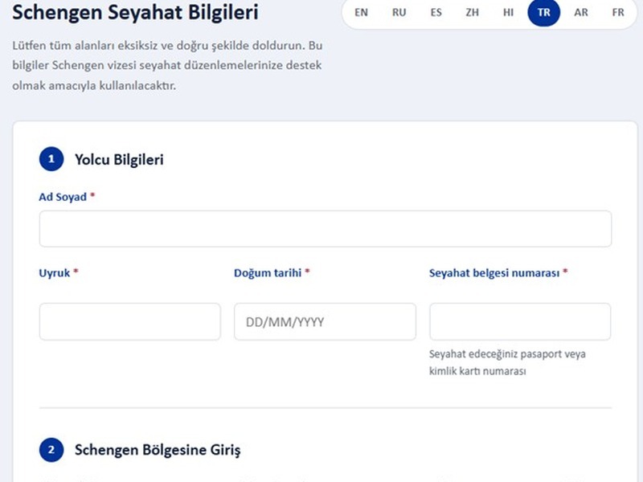Click the intro paragraph starting with Lütfen
The width and height of the screenshot is (643, 482).
pyautogui.click(x=167, y=66)
